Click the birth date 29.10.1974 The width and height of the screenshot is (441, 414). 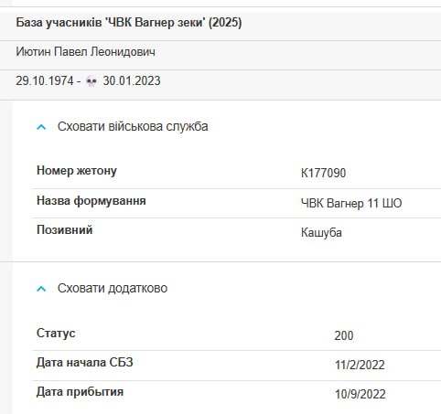(45, 81)
